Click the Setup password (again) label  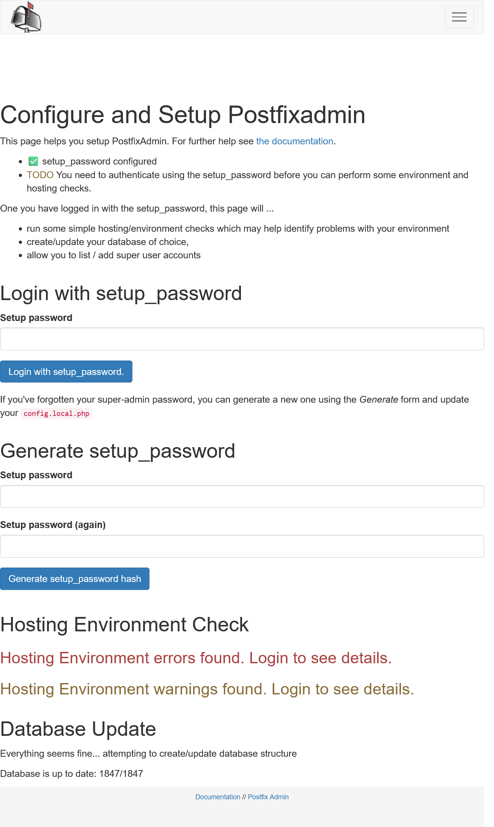tap(53, 525)
